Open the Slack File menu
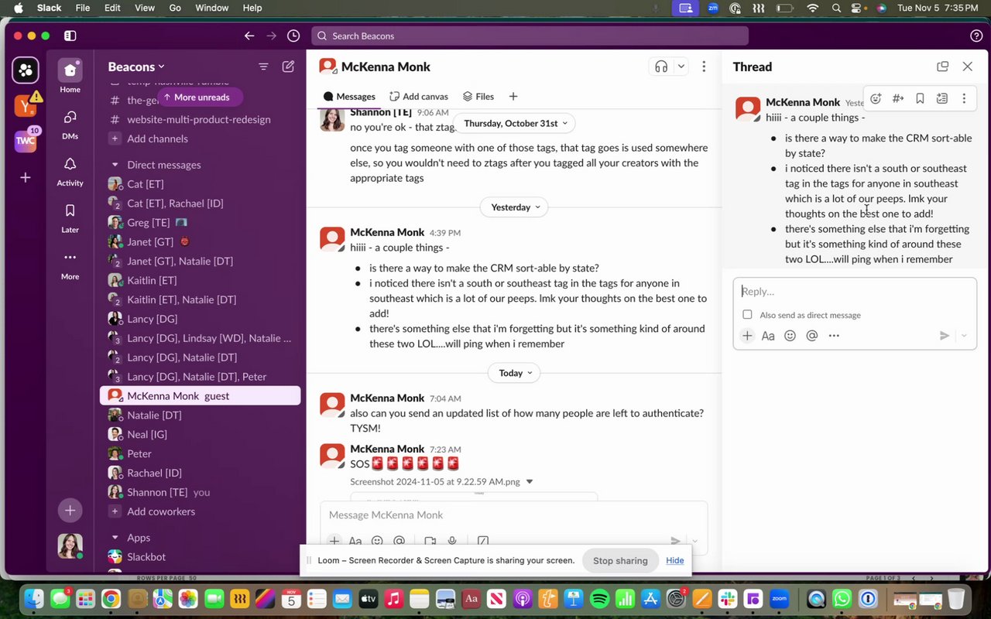Image resolution: width=991 pixels, height=619 pixels. coord(83,8)
